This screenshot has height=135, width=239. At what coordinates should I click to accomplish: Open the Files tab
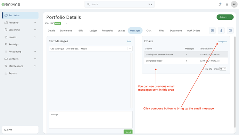161,30
